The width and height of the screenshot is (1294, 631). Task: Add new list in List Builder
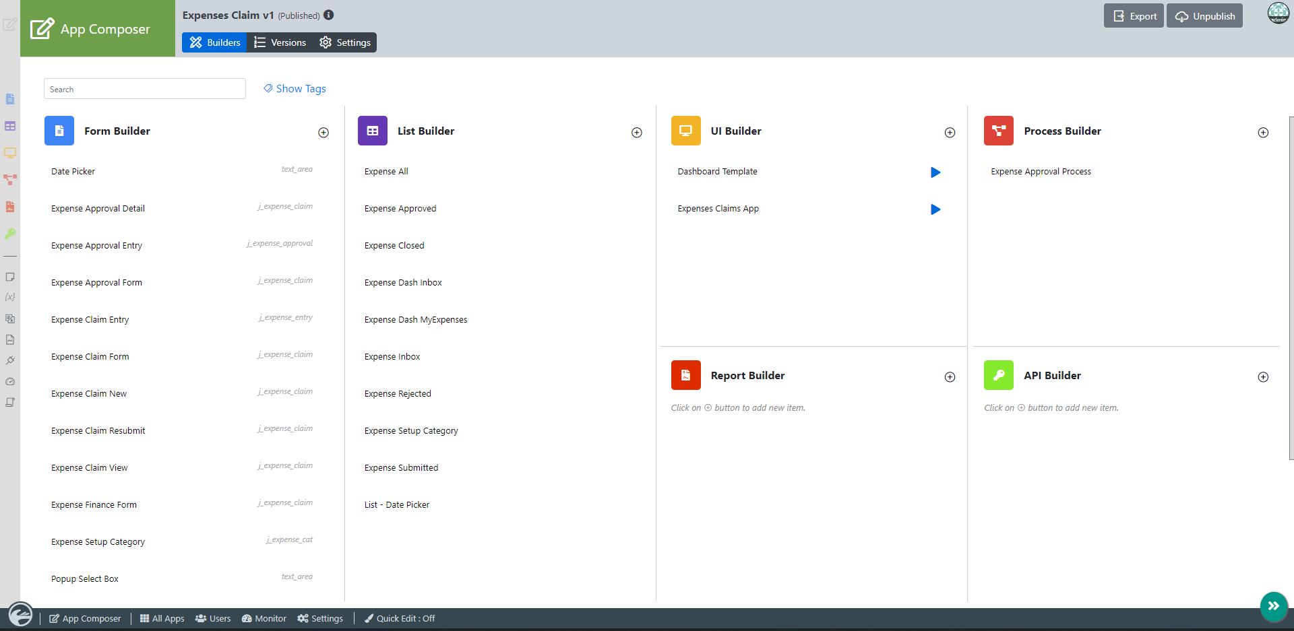tap(637, 133)
